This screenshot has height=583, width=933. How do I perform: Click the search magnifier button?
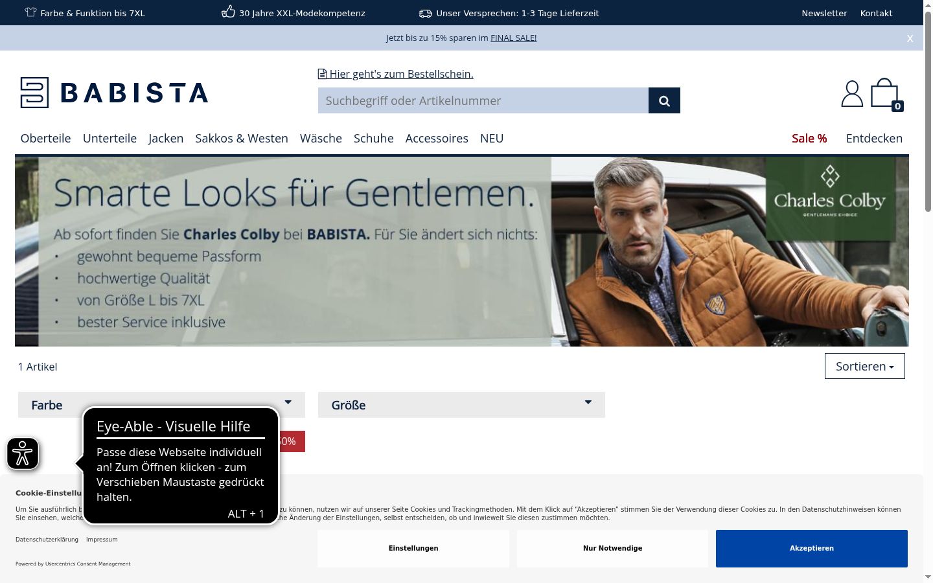tap(664, 100)
